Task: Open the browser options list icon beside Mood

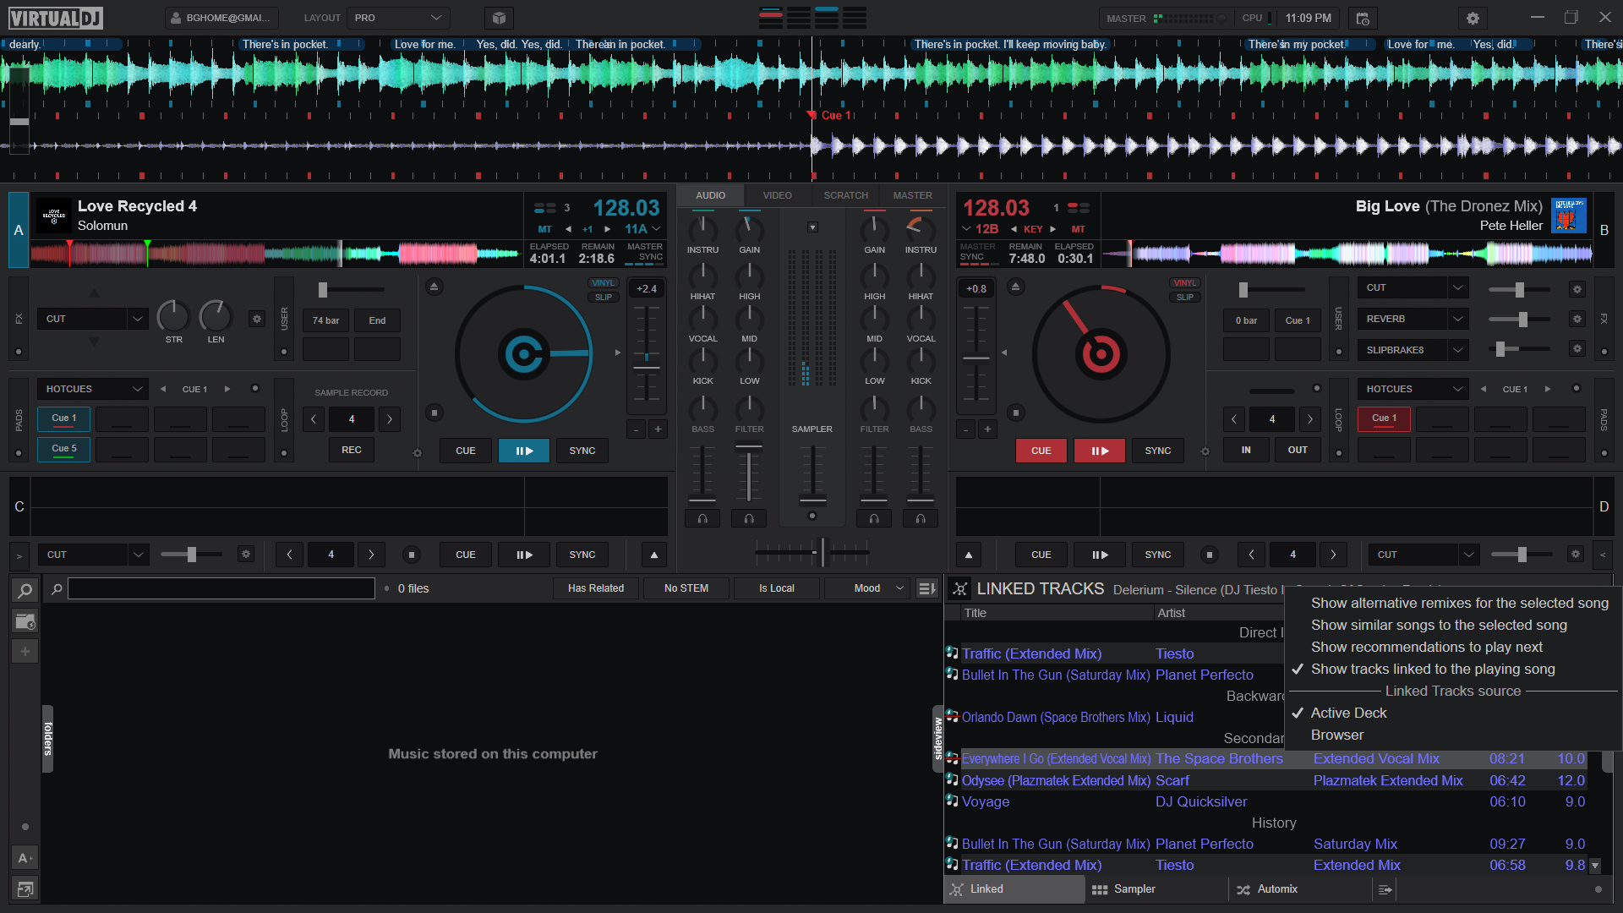Action: [x=926, y=588]
